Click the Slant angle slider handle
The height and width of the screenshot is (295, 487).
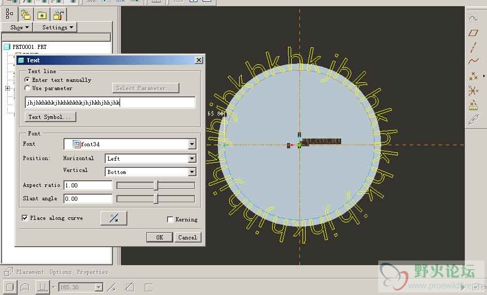(156, 199)
